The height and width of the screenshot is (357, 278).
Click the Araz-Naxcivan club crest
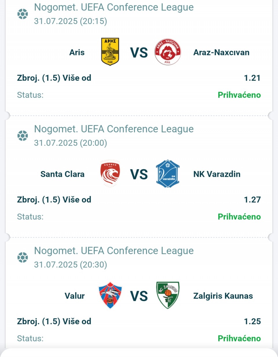(168, 52)
